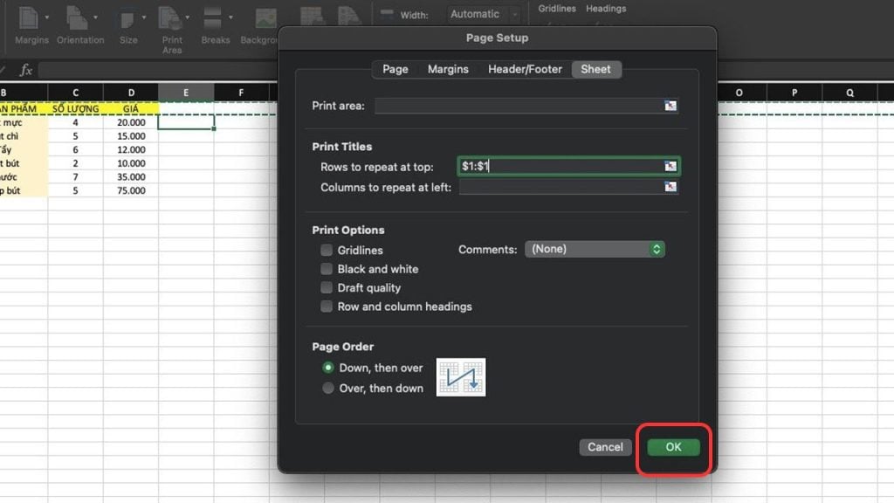Select column C header
The image size is (894, 503).
coord(75,93)
